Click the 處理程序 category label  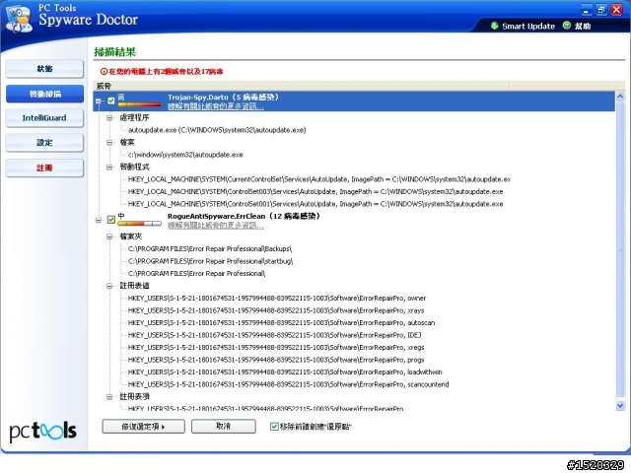coord(134,117)
